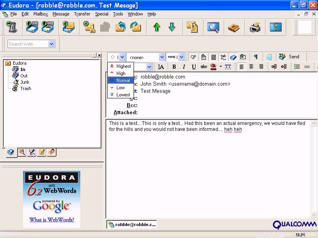Click in the Search Web field

click(28, 44)
